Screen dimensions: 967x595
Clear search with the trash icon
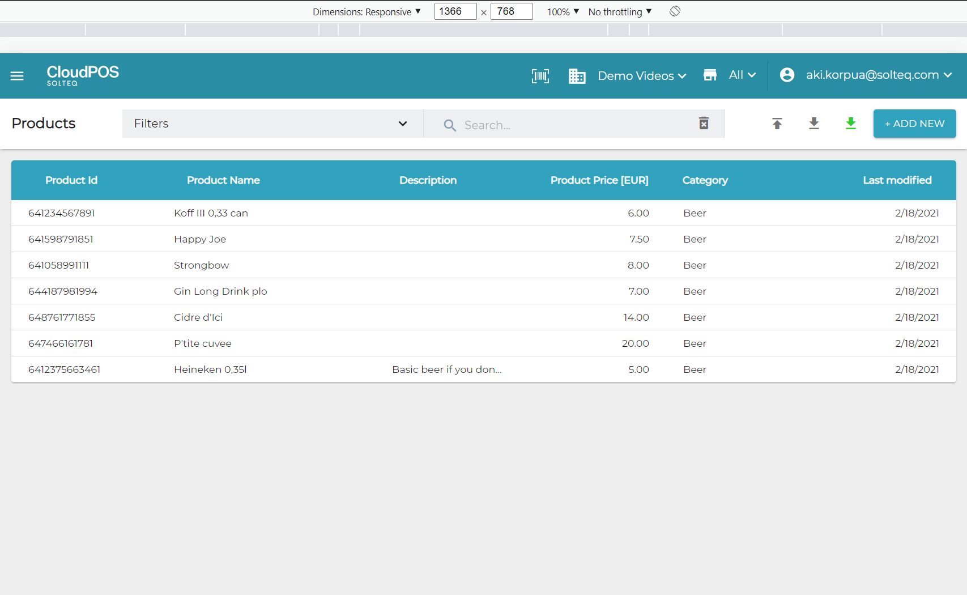point(704,124)
